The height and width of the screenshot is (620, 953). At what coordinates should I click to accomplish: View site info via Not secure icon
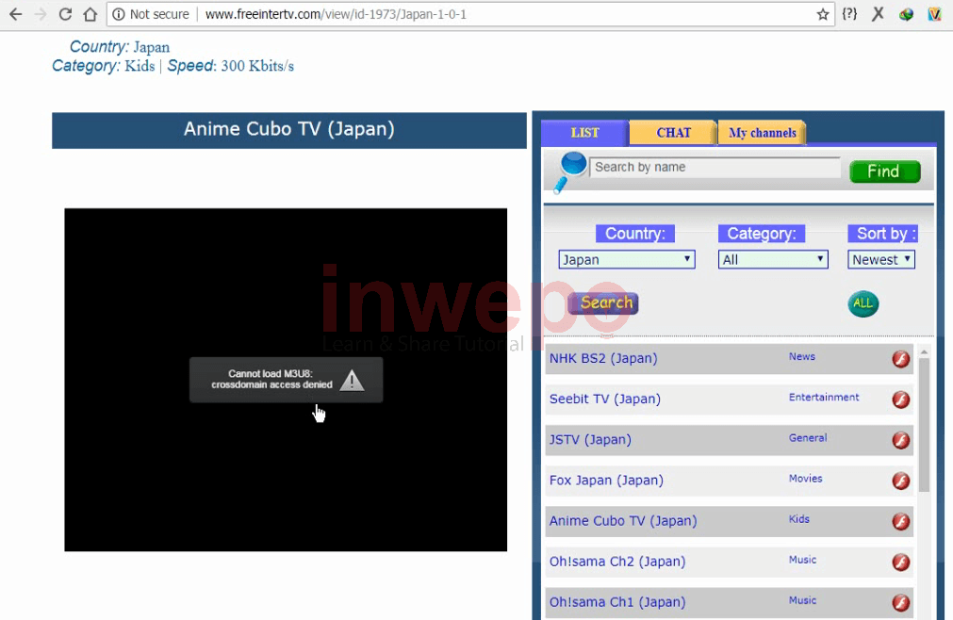119,14
